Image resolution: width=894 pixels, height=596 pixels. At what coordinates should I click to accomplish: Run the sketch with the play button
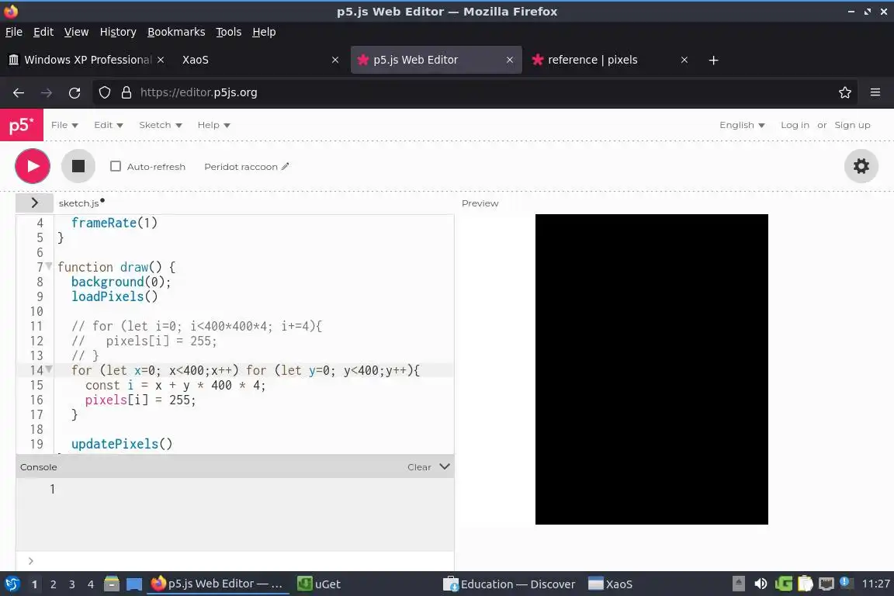tap(33, 166)
